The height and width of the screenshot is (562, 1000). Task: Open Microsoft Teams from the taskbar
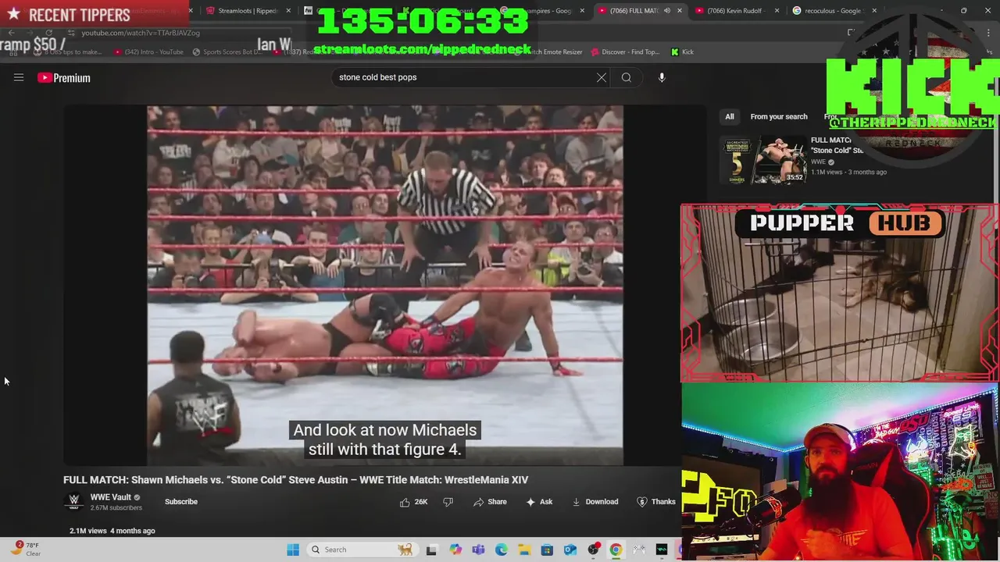(x=478, y=550)
